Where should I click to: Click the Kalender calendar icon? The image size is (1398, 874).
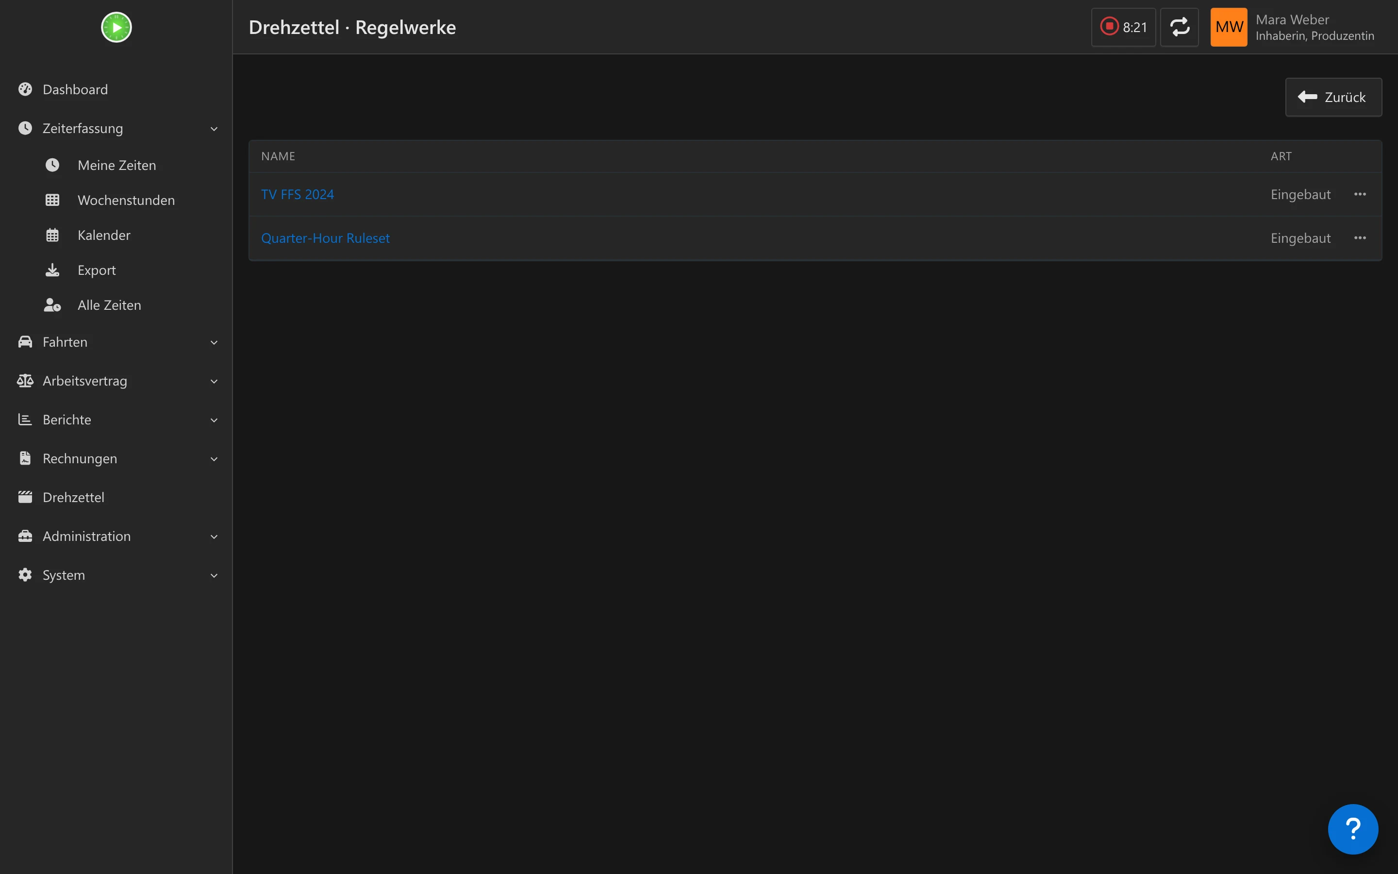click(x=52, y=235)
